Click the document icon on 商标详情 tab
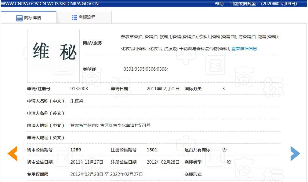This screenshot has width=308, height=182. (19, 18)
